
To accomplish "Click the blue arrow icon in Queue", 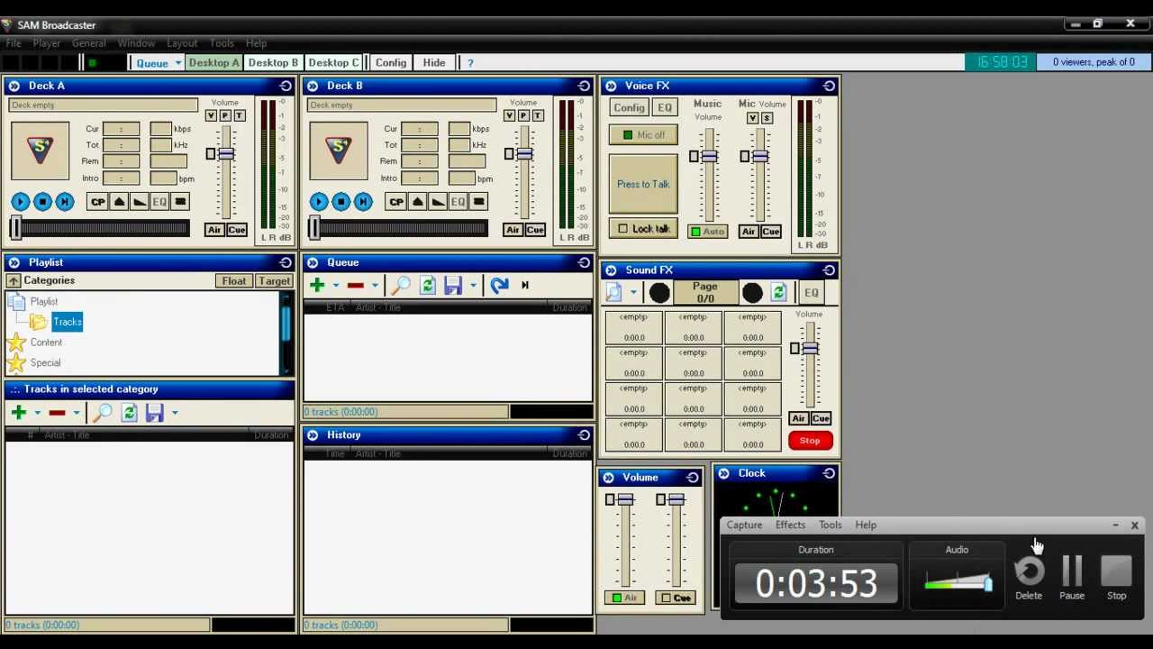I will [x=499, y=285].
